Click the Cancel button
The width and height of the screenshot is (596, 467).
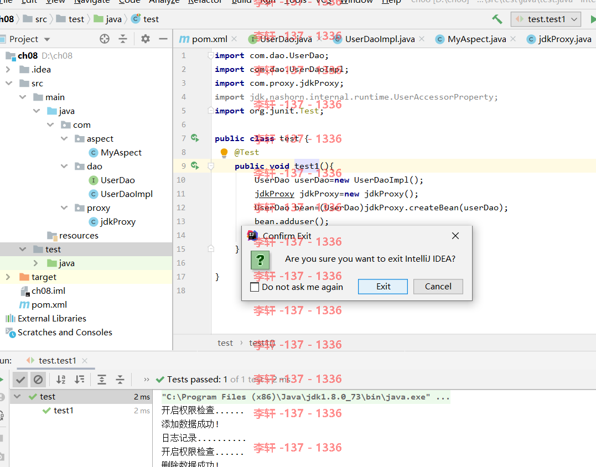pyautogui.click(x=438, y=287)
